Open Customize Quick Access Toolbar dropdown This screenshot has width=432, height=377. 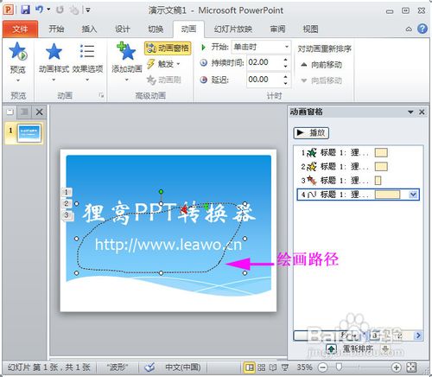[x=88, y=10]
